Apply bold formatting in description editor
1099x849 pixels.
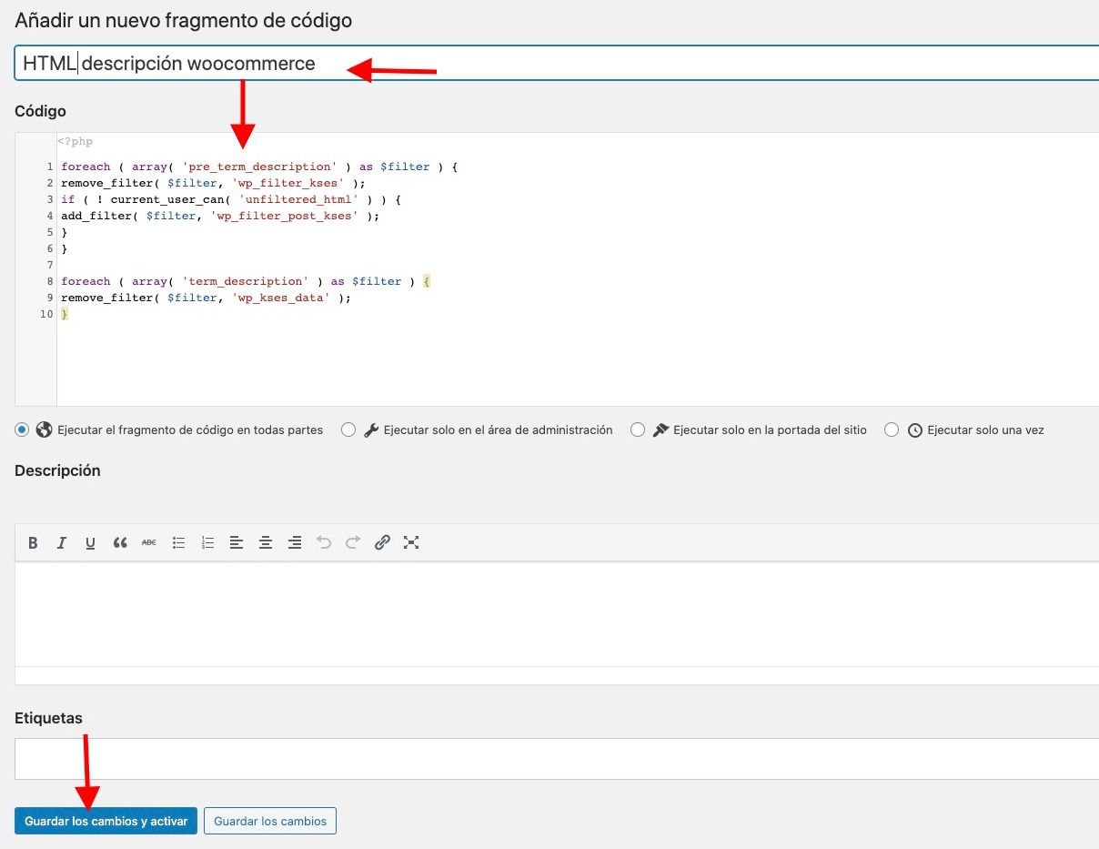pyautogui.click(x=33, y=542)
